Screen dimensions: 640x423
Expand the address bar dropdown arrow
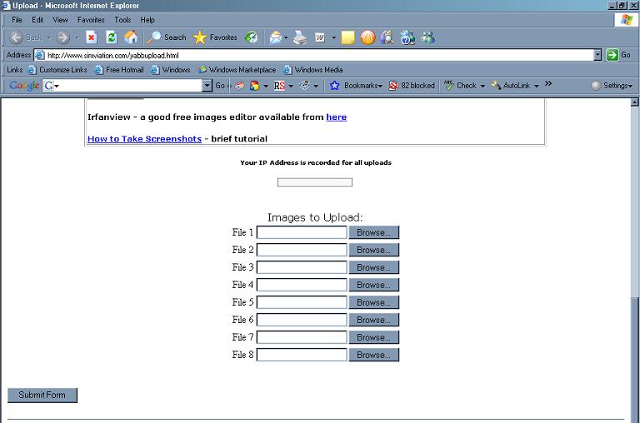tap(597, 55)
